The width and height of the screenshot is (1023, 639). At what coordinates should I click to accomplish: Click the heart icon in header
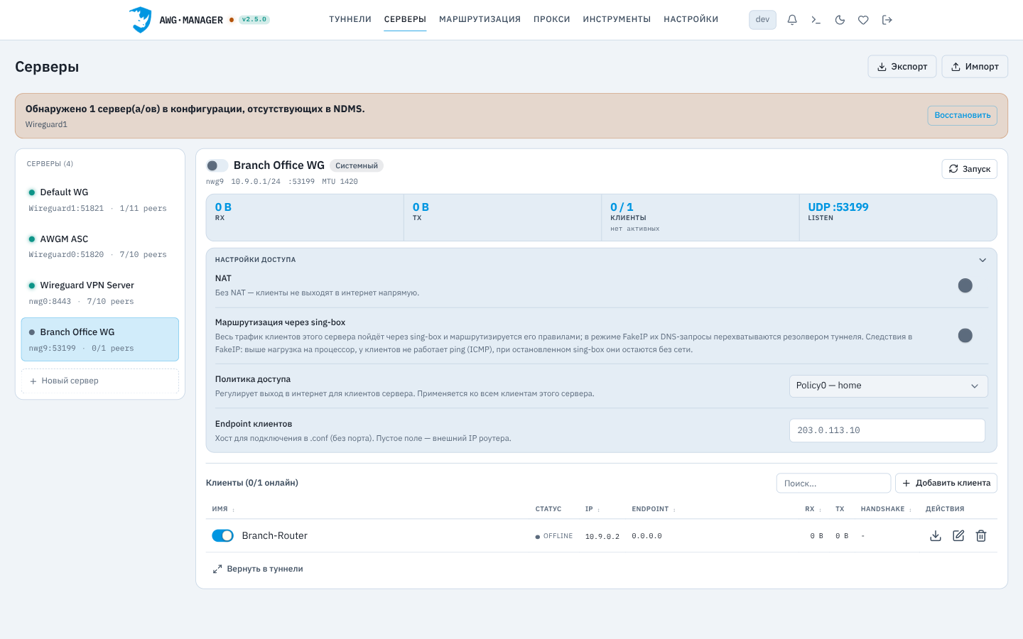point(863,20)
